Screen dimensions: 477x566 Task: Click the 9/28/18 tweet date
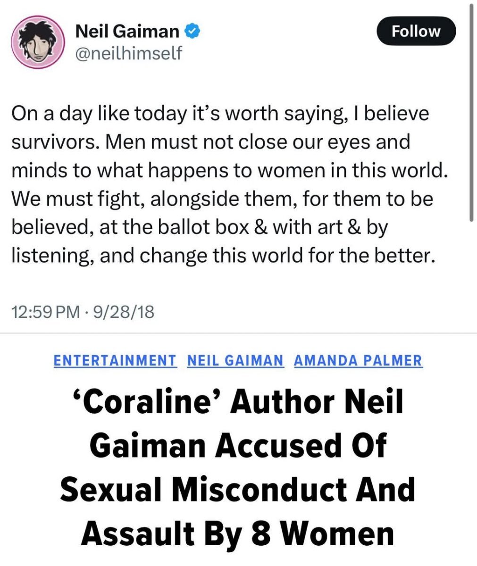[124, 312]
